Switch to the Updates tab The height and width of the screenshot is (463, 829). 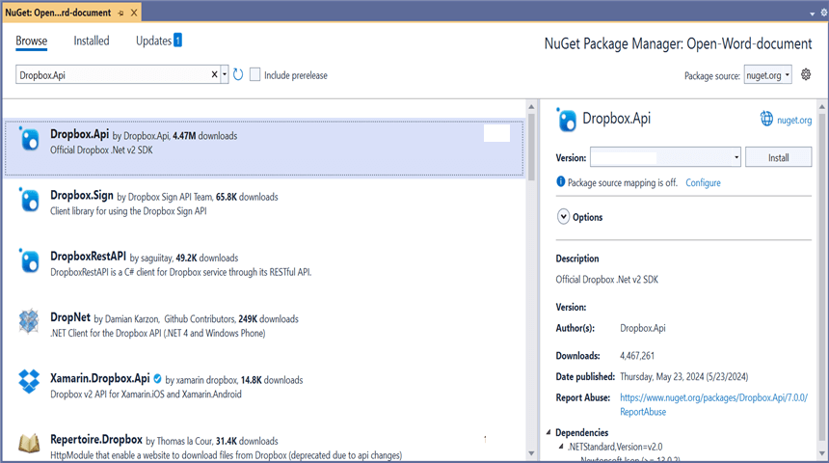[153, 41]
